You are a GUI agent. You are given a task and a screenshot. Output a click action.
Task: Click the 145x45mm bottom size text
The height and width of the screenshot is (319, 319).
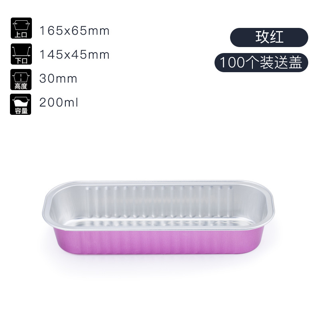coord(75,55)
